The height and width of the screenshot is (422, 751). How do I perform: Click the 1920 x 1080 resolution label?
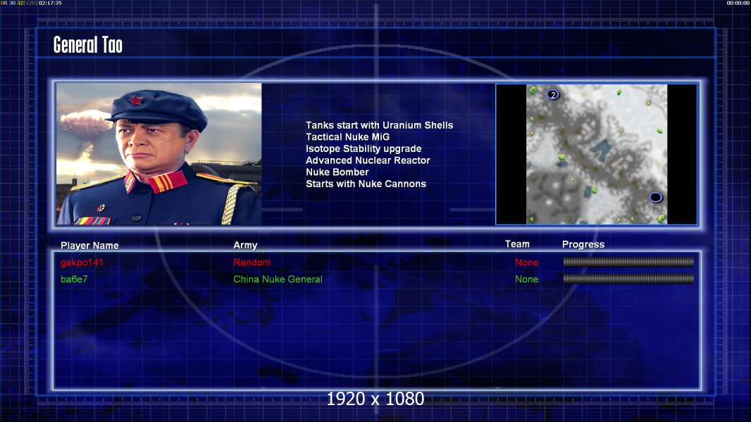[375, 399]
